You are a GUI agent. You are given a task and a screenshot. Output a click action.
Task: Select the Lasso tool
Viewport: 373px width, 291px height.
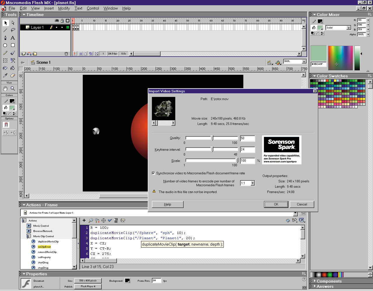[13, 30]
